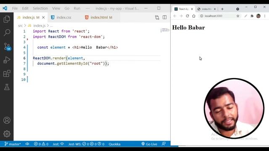Open Chrome's three-dot menu

[265, 16]
